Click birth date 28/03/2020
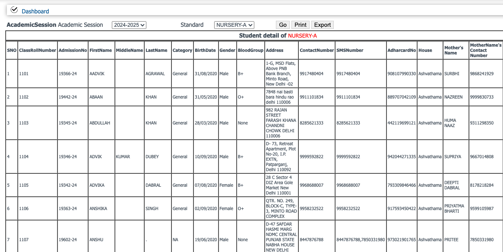Screen dimensions: 503x252 (x=206, y=123)
